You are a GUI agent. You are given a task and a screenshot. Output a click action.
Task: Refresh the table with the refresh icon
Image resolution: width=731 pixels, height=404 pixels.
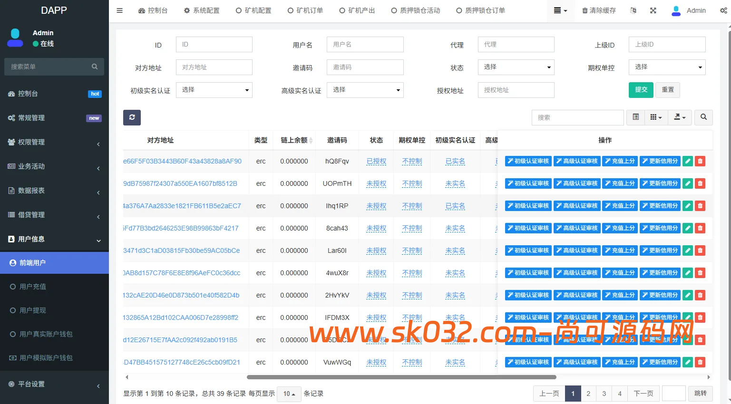click(132, 117)
